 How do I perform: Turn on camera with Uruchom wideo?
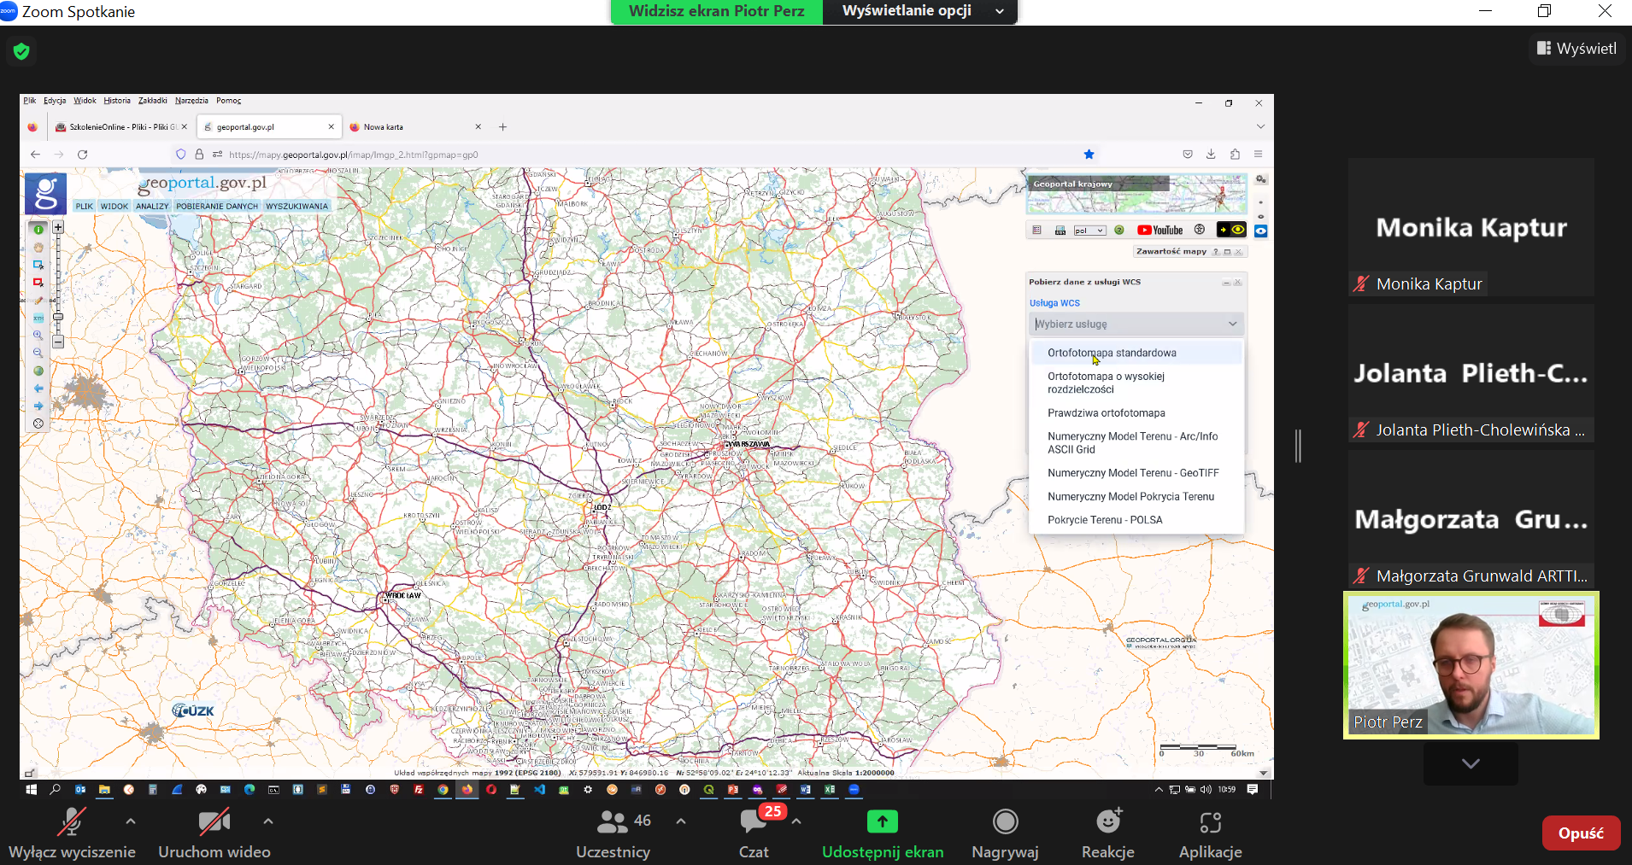click(214, 823)
